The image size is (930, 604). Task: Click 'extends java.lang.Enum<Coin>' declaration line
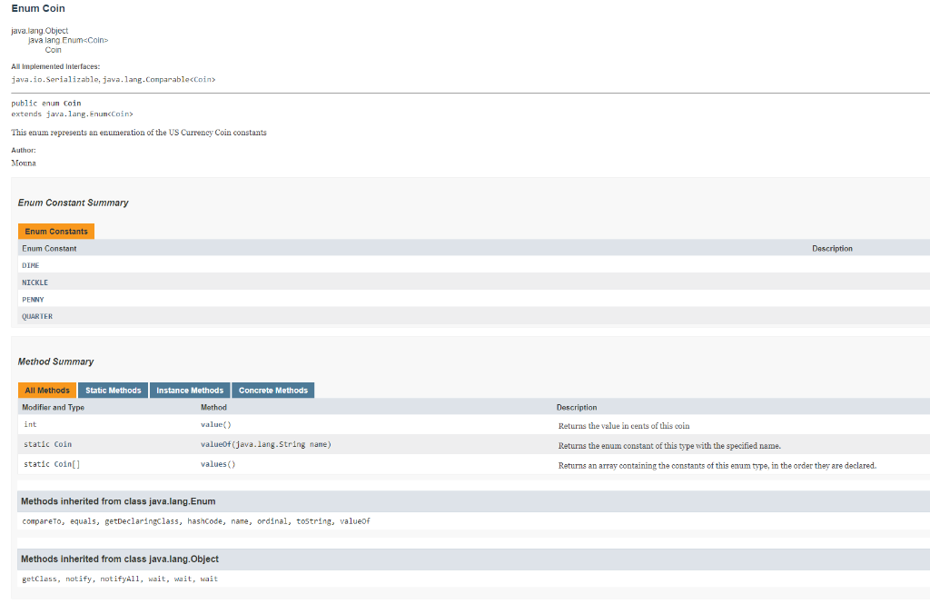(x=73, y=114)
